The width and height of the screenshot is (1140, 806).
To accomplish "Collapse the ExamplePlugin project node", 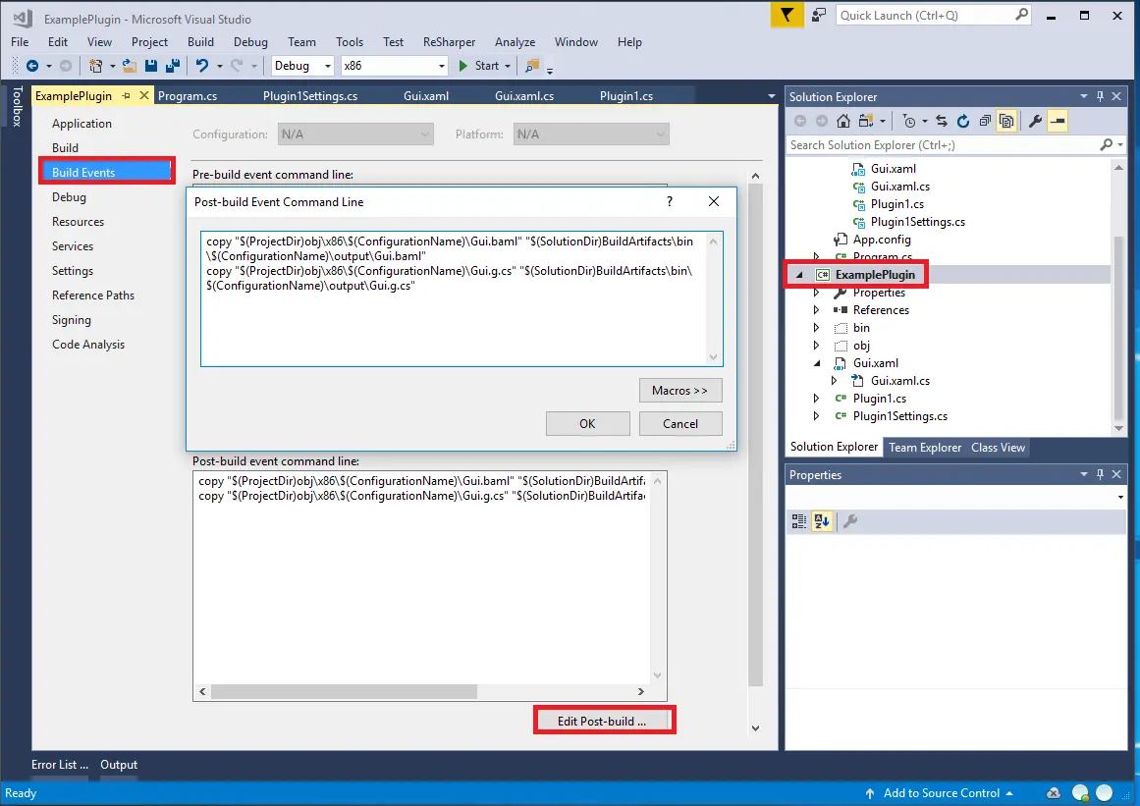I will point(799,275).
